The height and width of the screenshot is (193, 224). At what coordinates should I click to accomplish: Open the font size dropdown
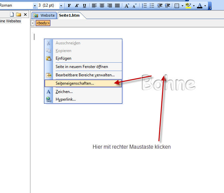pyautogui.click(x=61, y=6)
